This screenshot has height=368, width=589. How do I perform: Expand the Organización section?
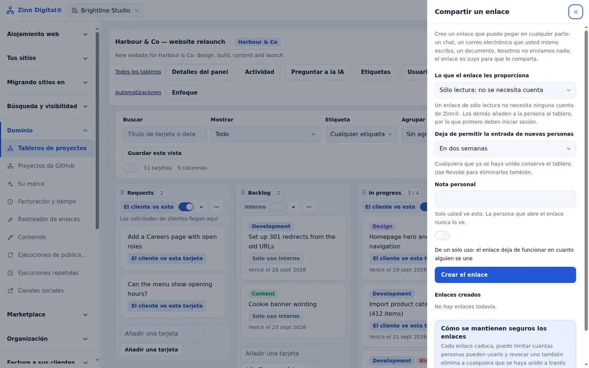click(x=47, y=339)
